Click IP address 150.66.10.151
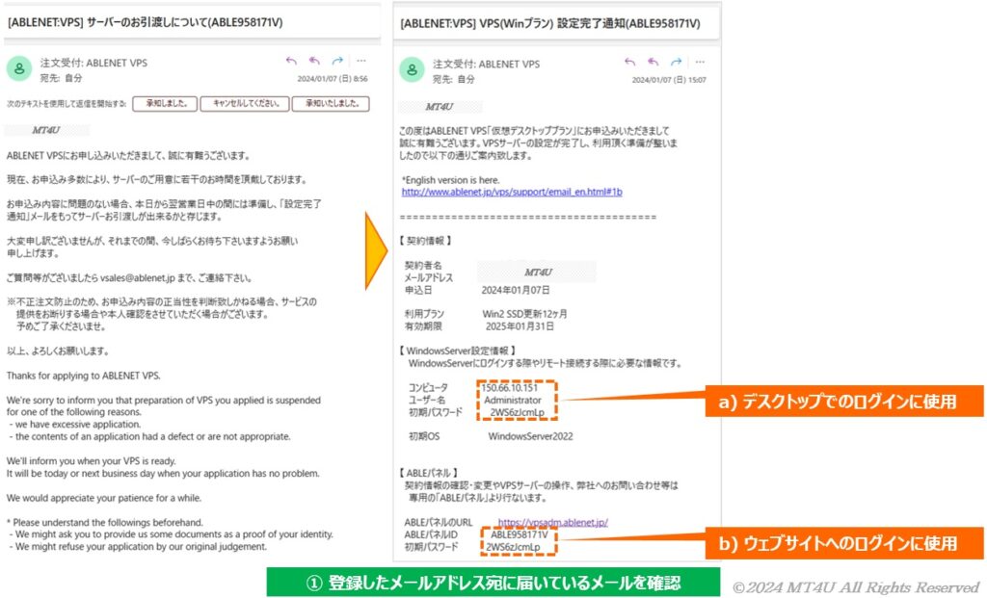 pos(509,388)
